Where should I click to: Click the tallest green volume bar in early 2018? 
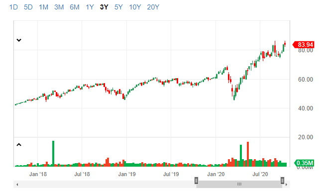click(53, 154)
